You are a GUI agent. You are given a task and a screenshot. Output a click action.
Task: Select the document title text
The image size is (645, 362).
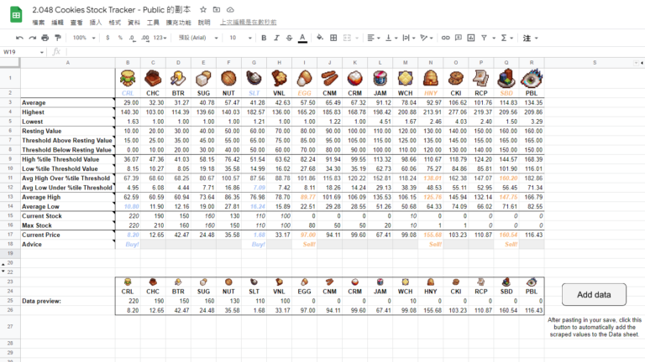point(112,9)
